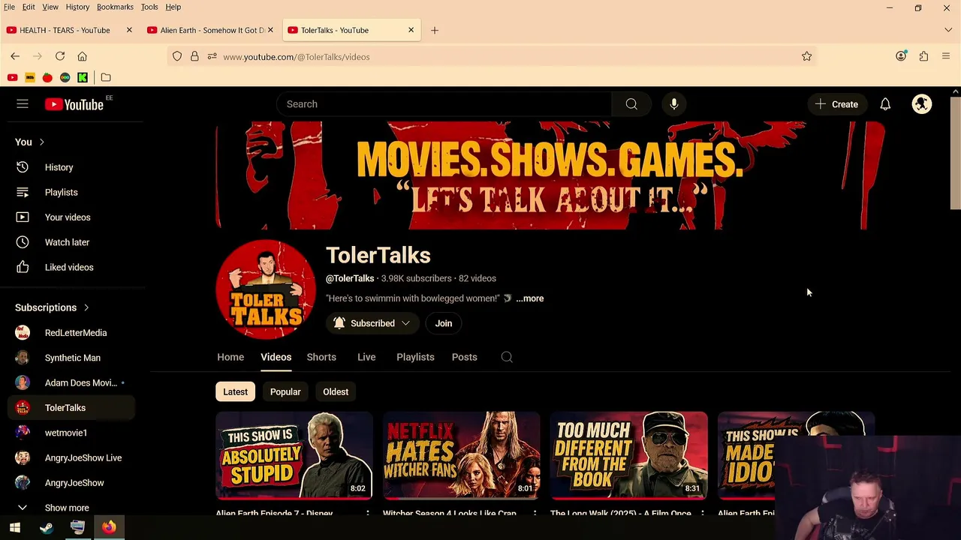Open Absolutely Stupid video thumbnail
The image size is (961, 540).
point(294,455)
